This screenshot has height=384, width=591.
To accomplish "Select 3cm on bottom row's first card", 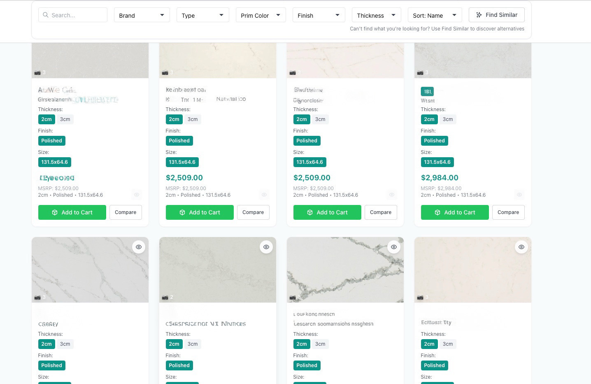I will pos(65,344).
